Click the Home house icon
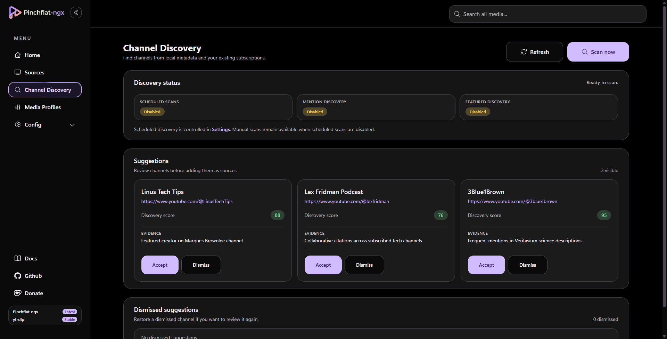Screen dimensions: 667x339 18,55
